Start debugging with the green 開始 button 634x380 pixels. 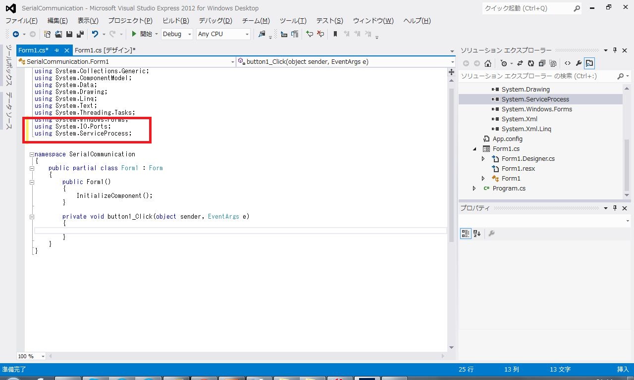pos(142,34)
